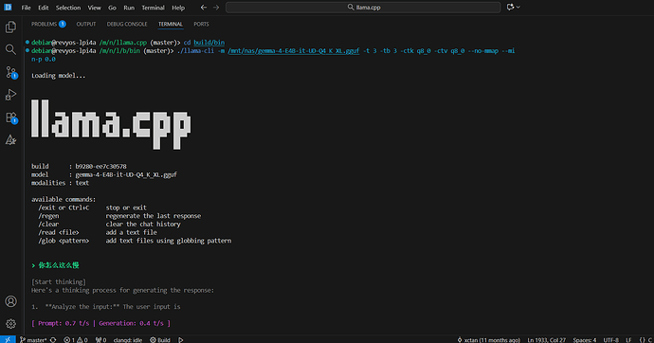Click the language mode braces C indicator

[x=645, y=339]
